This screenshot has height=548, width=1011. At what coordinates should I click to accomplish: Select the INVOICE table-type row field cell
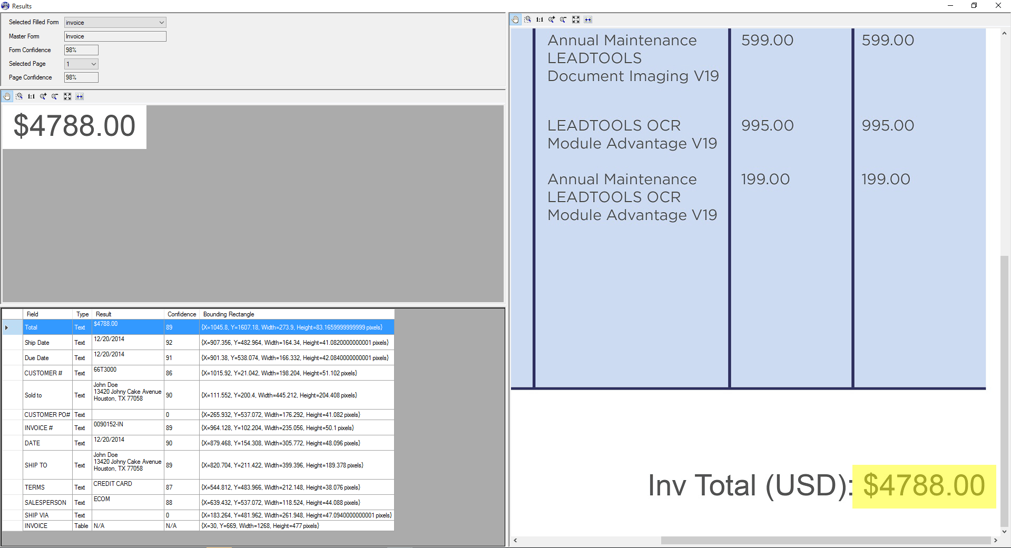[47, 526]
